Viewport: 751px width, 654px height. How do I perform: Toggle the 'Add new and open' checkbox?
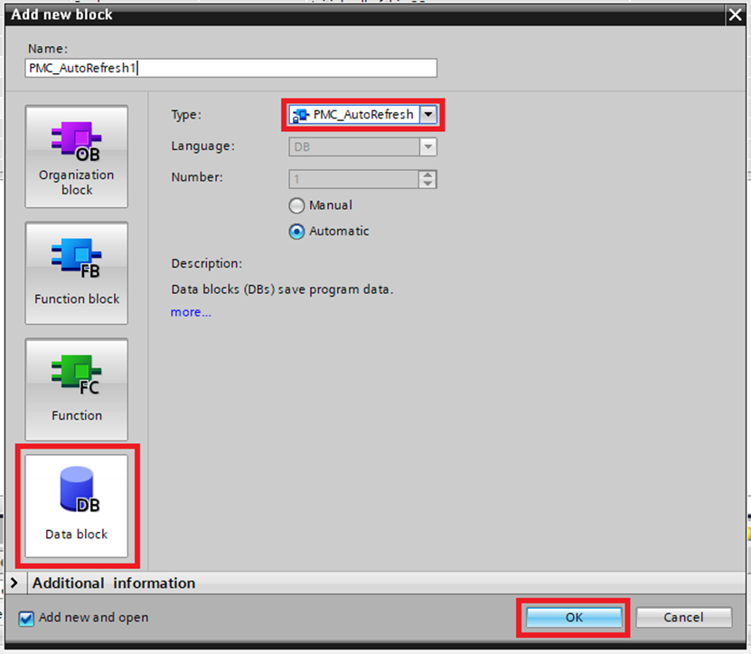(26, 619)
